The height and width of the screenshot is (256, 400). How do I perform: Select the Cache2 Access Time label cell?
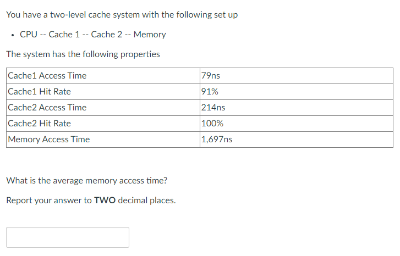(103, 108)
